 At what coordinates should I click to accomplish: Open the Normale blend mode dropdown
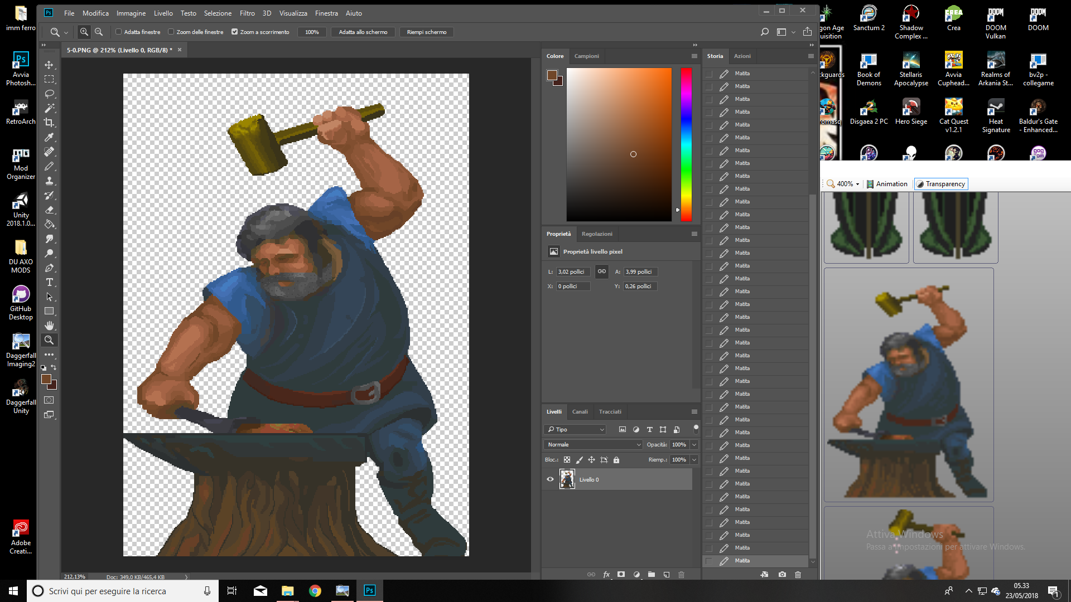click(x=593, y=445)
